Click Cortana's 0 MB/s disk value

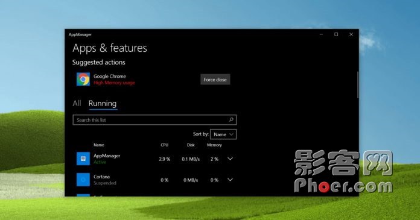click(191, 180)
